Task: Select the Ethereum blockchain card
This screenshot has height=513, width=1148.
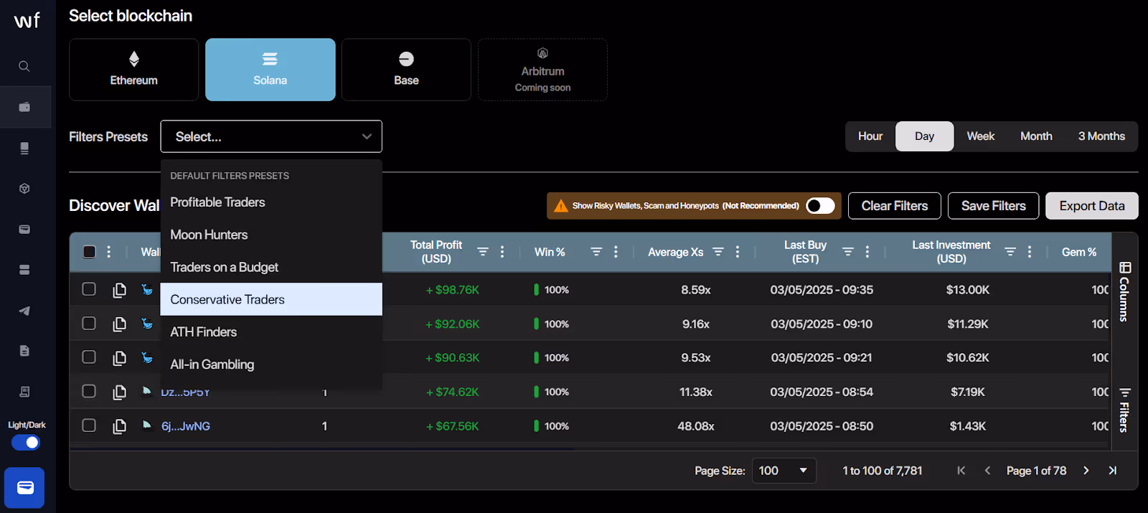Action: coord(134,70)
